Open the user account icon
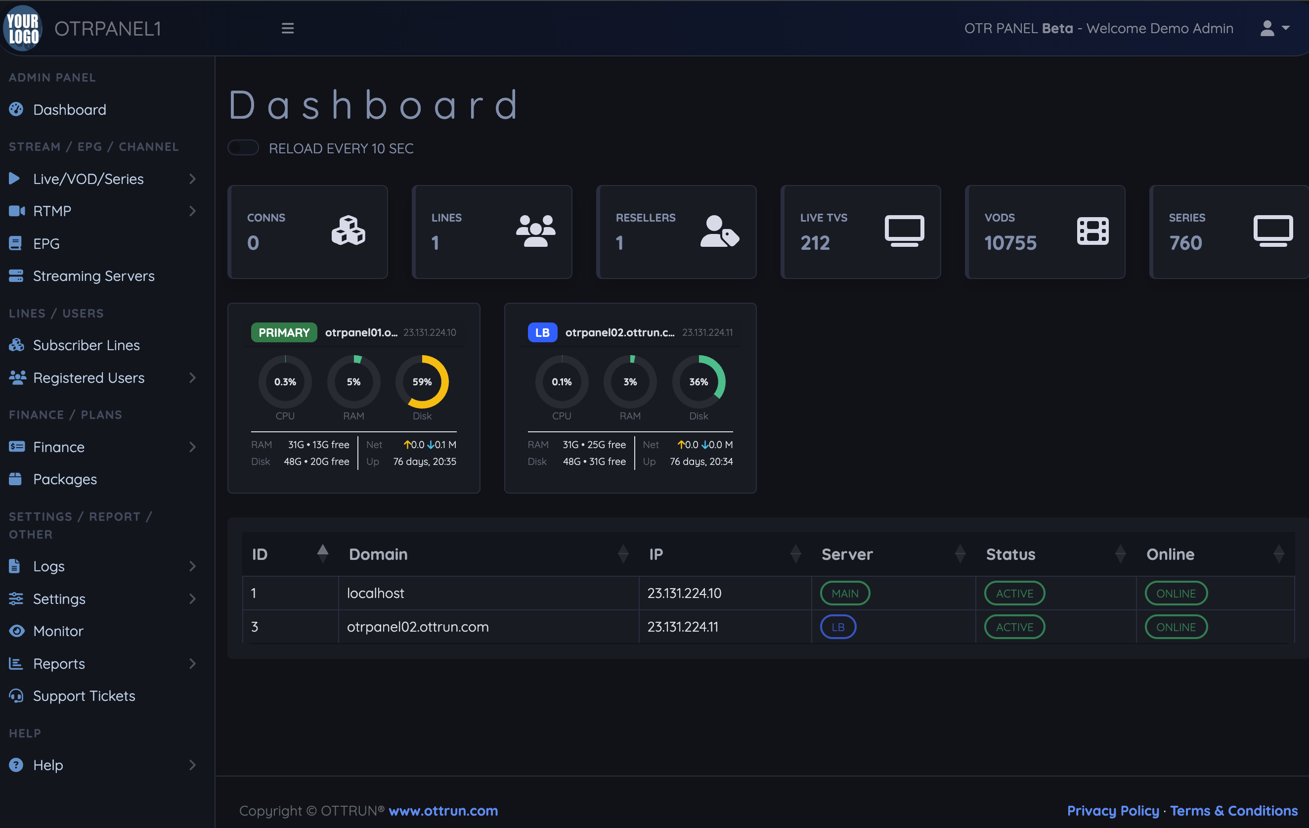Screen dimensions: 1309x828 1267,28
